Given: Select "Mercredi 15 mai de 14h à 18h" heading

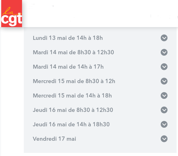Looking at the screenshot, I should pyautogui.click(x=72, y=96).
